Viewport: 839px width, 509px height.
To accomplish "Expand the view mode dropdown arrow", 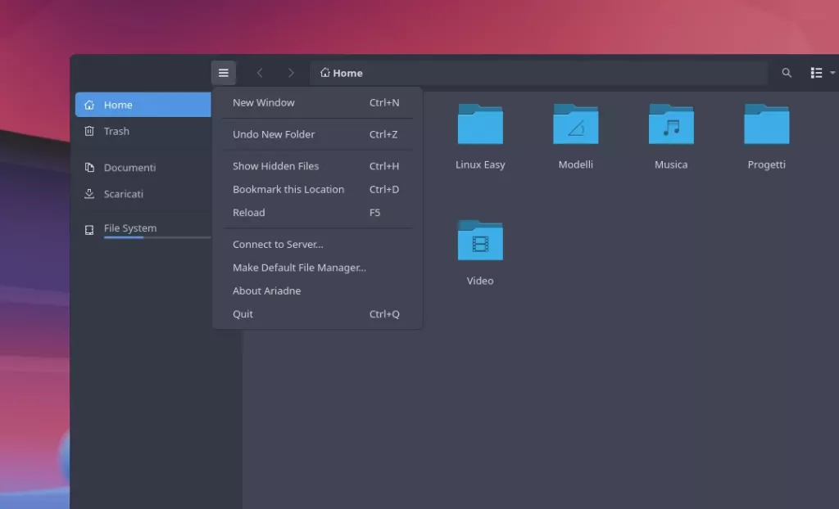I will [x=832, y=73].
